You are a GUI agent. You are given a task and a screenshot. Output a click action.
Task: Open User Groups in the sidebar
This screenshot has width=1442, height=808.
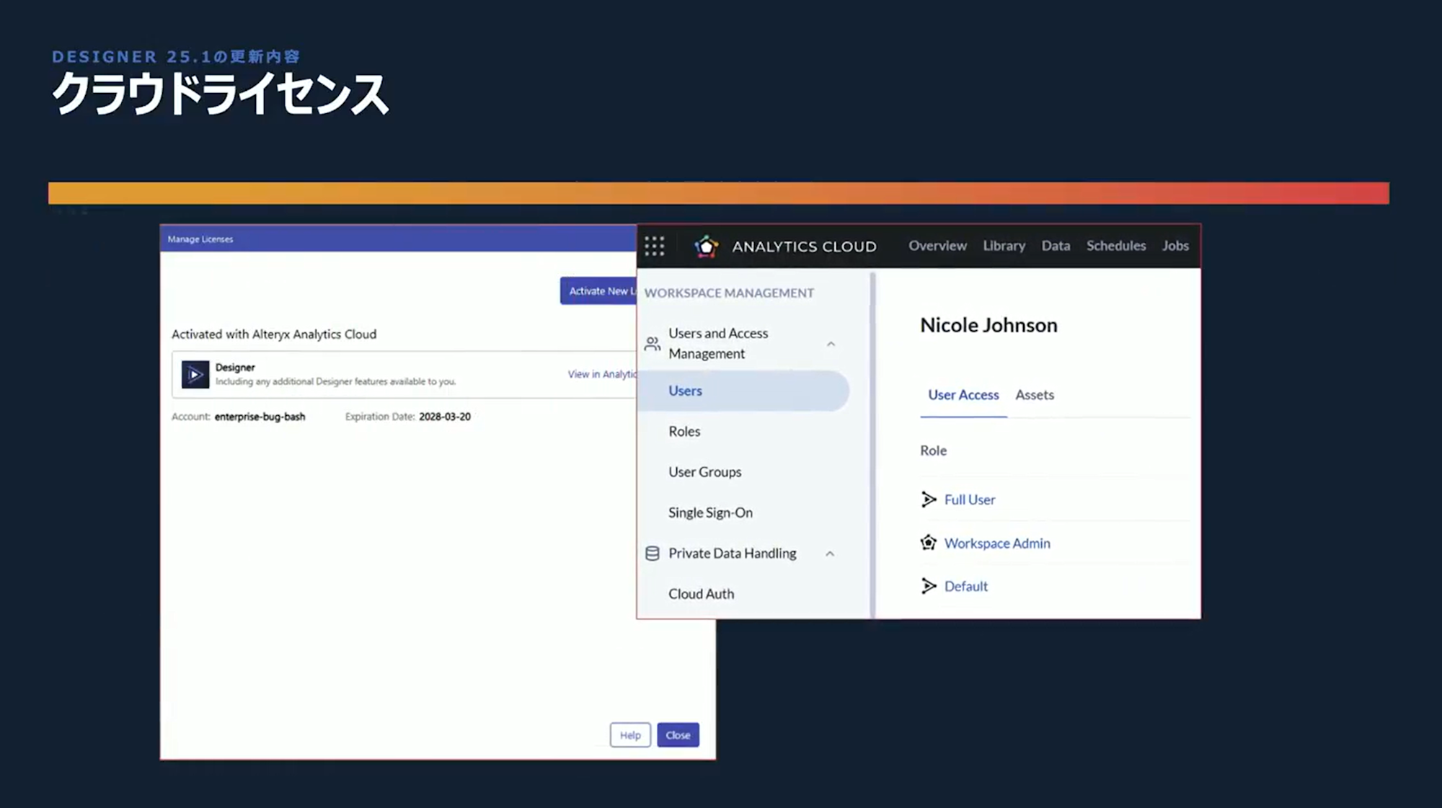tap(704, 472)
